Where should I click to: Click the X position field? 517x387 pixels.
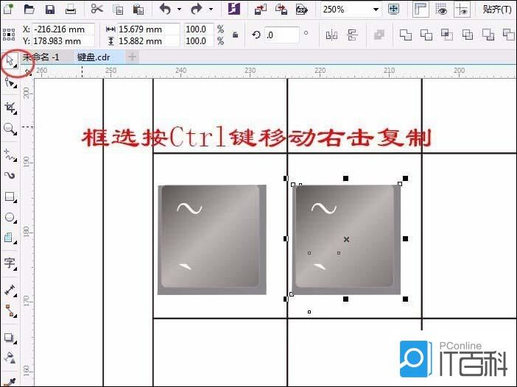pos(63,29)
